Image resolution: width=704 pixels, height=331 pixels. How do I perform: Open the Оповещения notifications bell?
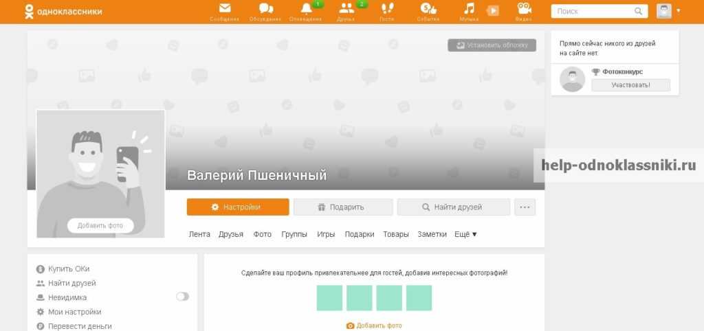coord(306,10)
